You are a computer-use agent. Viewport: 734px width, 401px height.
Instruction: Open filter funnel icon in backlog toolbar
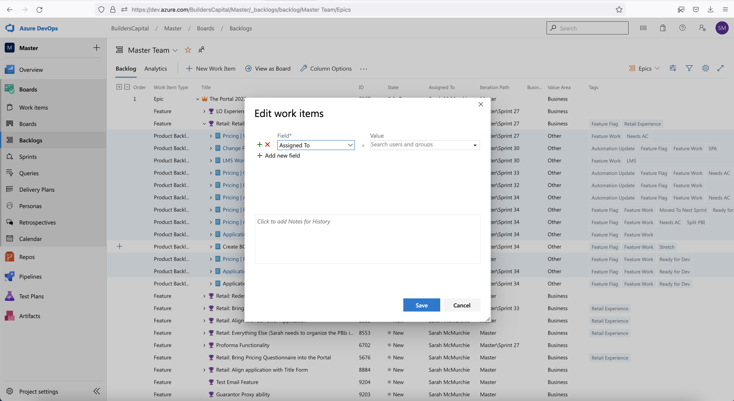pyautogui.click(x=689, y=69)
